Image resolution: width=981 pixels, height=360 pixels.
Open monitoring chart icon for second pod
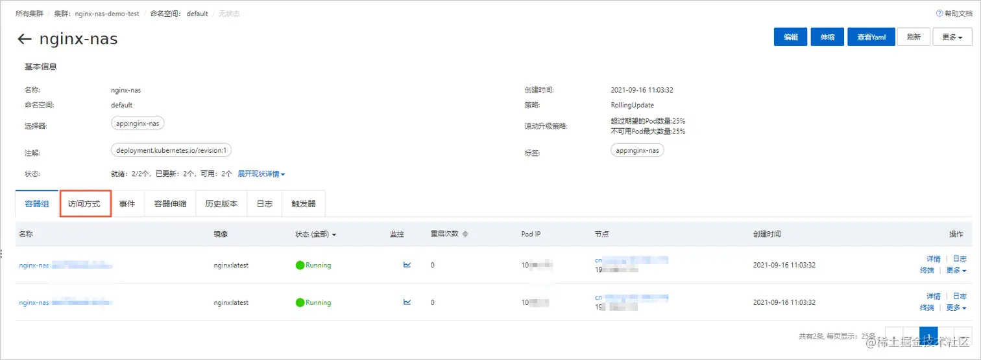point(407,302)
